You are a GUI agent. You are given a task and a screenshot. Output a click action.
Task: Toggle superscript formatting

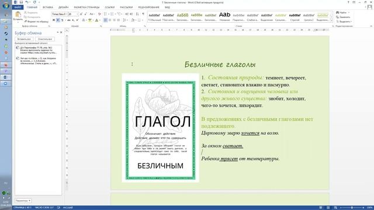77,20
